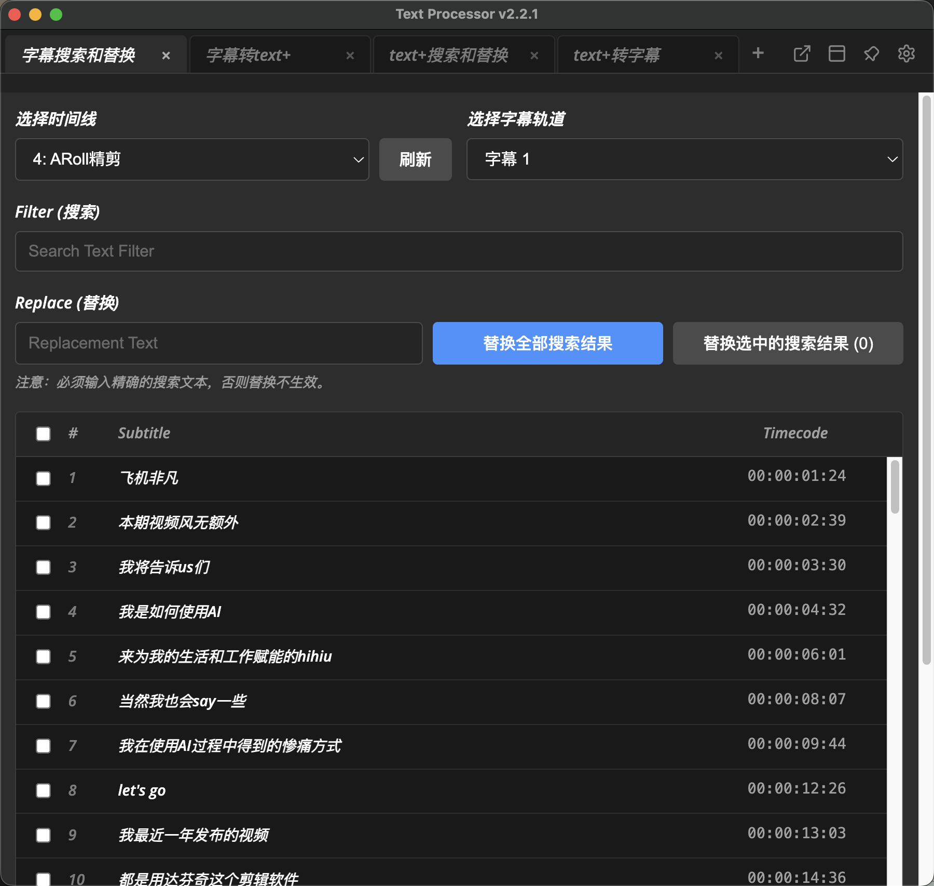Open in external window icon
This screenshot has width=934, height=886.
click(x=802, y=53)
